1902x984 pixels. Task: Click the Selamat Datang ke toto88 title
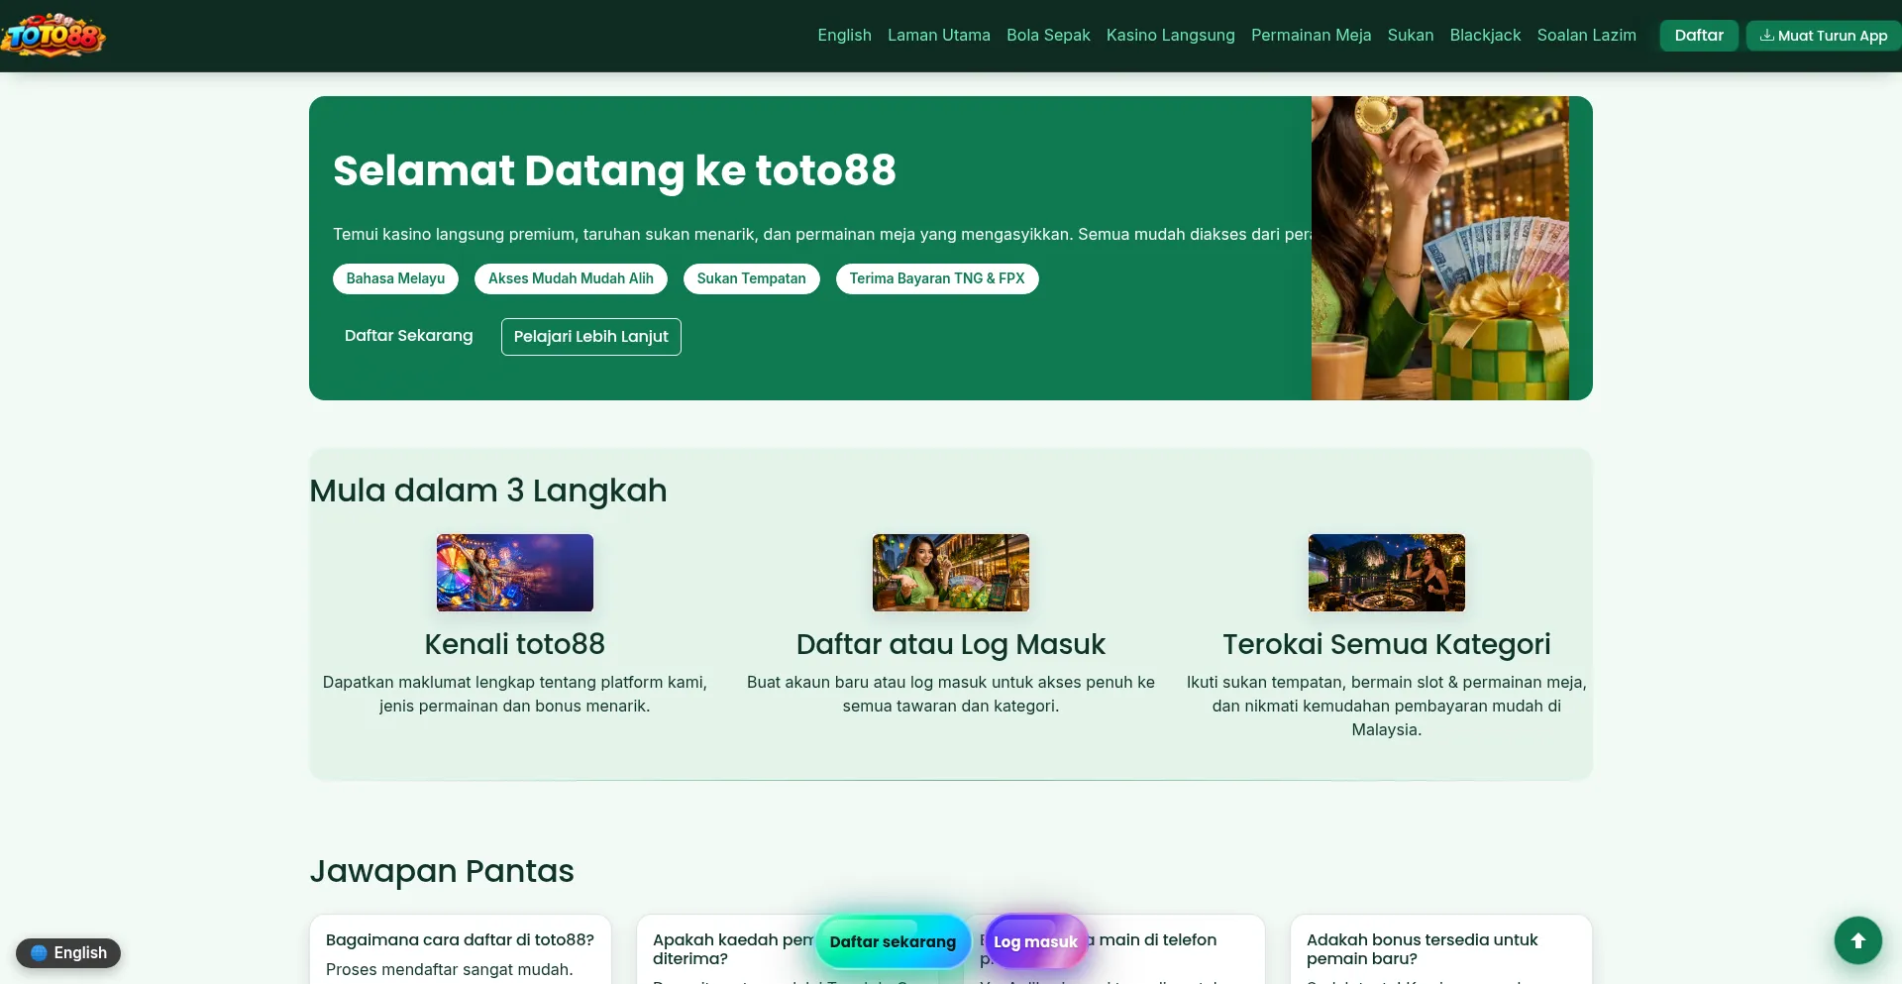(614, 170)
